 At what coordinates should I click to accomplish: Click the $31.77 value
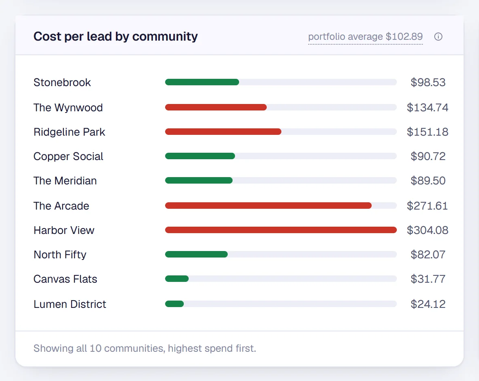tap(428, 279)
